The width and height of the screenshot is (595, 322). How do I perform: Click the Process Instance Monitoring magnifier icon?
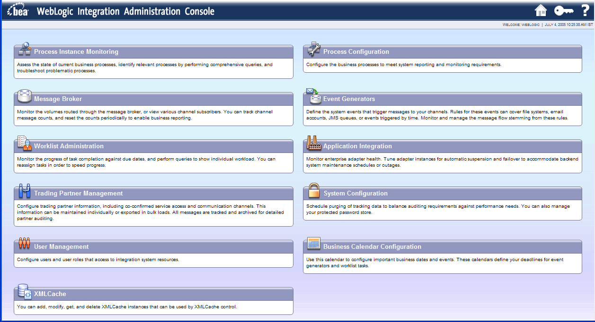click(x=25, y=49)
